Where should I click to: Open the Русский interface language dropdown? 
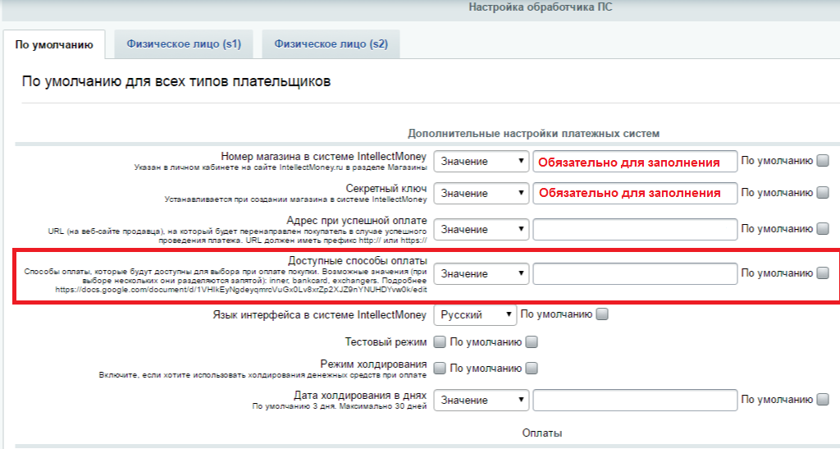pos(475,314)
